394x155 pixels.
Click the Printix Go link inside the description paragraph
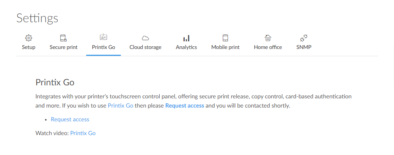click(120, 106)
